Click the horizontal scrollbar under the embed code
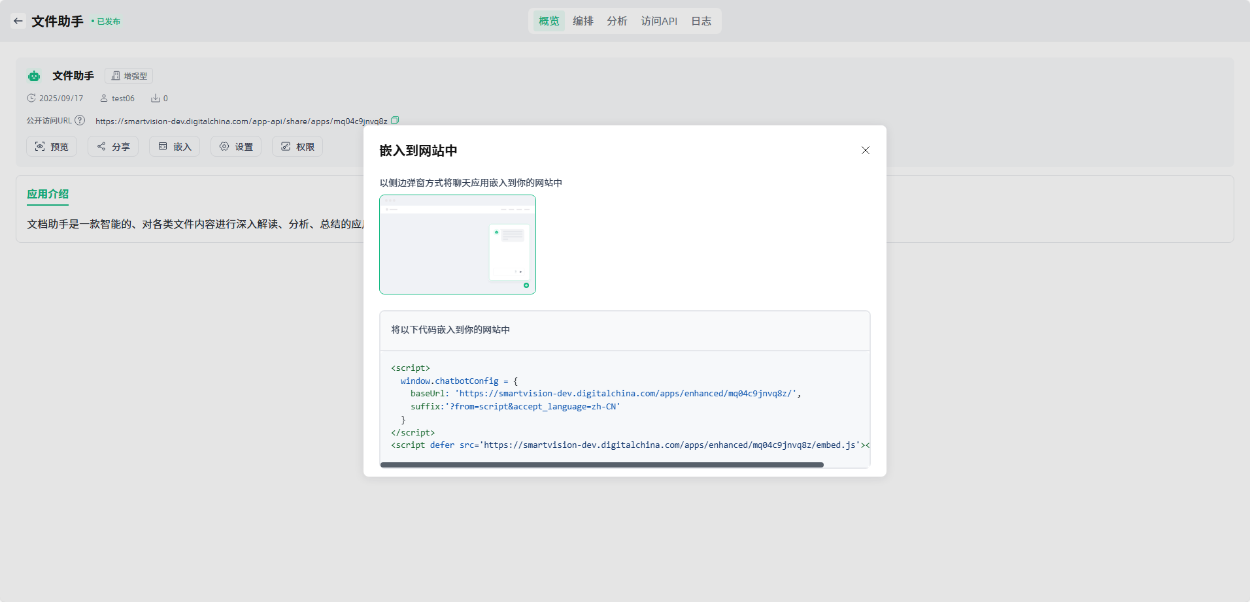This screenshot has width=1250, height=602. [x=601, y=465]
